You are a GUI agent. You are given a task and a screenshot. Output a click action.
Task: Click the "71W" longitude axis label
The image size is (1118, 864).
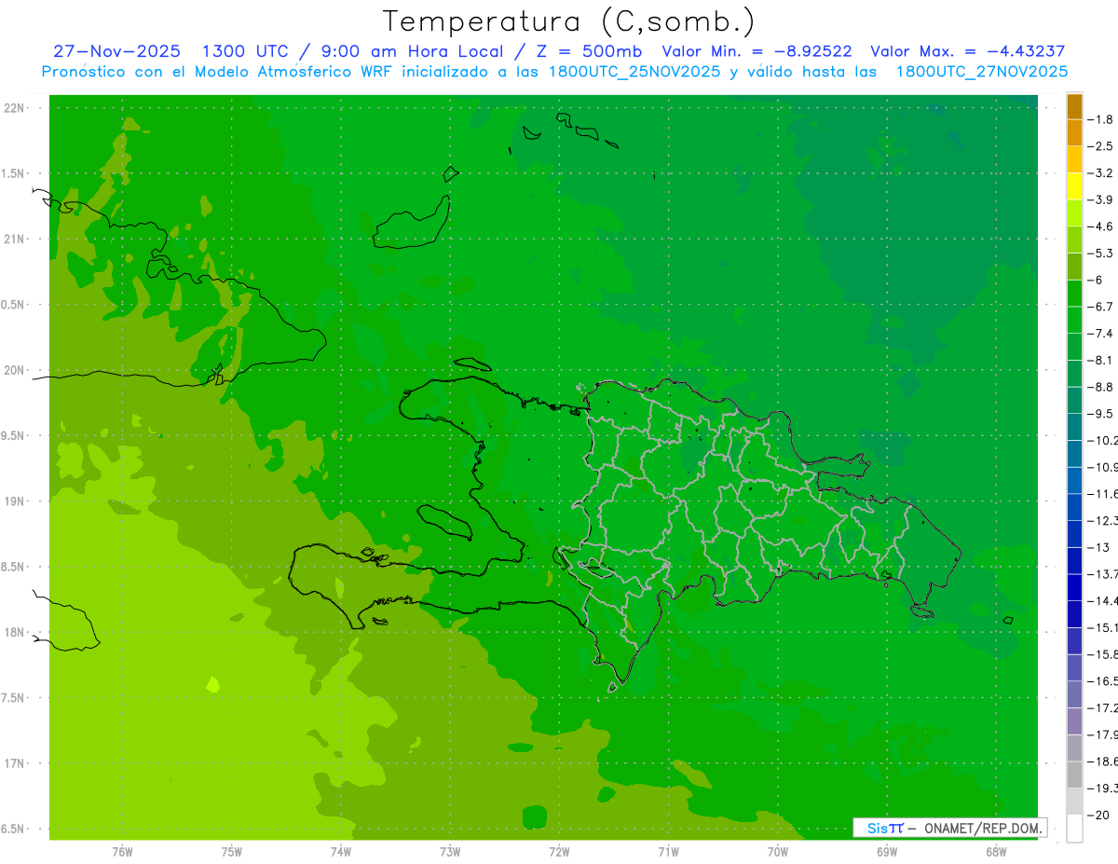coord(668,852)
